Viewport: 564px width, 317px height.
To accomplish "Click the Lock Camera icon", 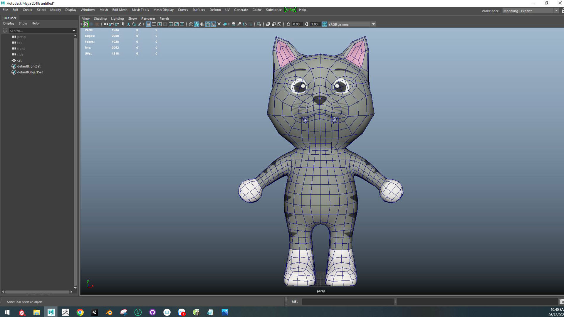I will pyautogui.click(x=111, y=24).
